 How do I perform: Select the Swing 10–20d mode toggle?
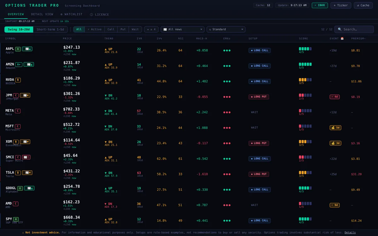tap(19, 29)
